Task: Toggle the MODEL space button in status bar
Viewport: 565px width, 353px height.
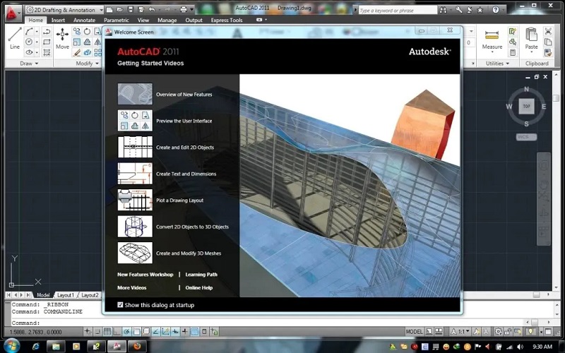Action: coord(414,331)
